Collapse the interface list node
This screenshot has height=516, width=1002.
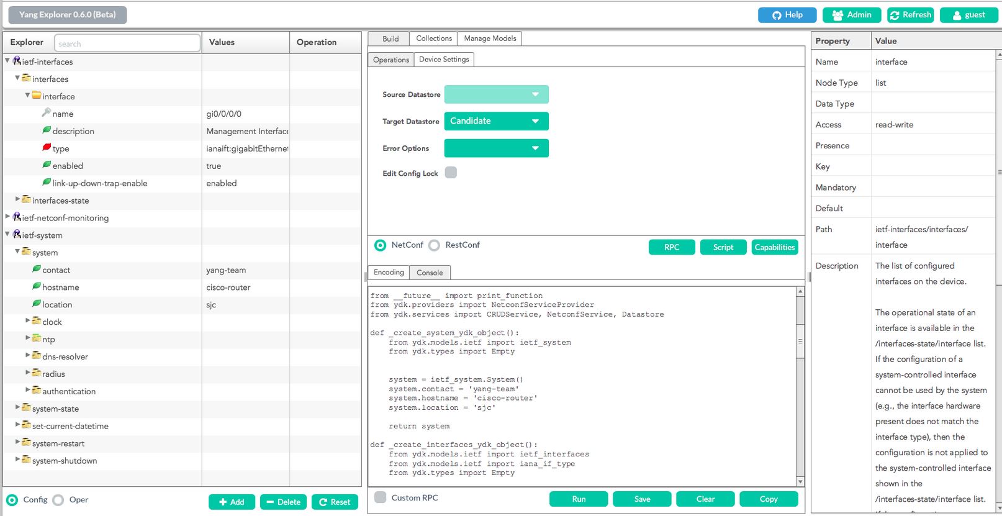tap(27, 96)
